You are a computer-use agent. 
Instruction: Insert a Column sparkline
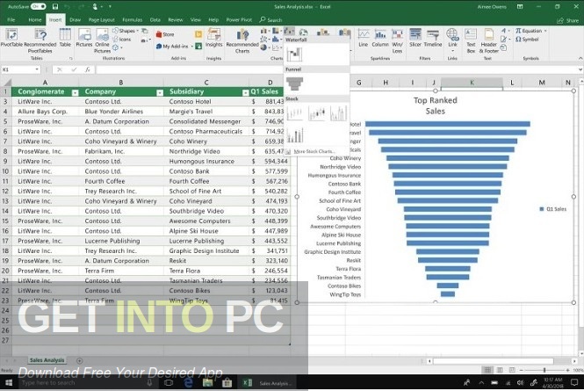coord(380,38)
